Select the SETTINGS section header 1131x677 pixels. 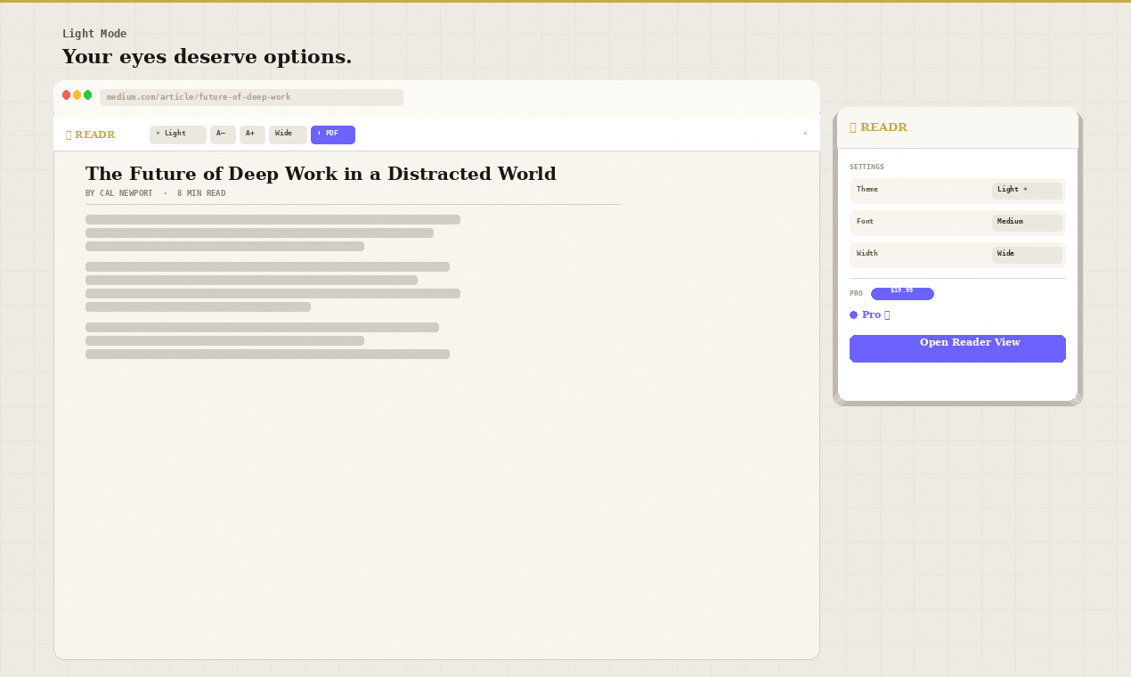coord(867,167)
